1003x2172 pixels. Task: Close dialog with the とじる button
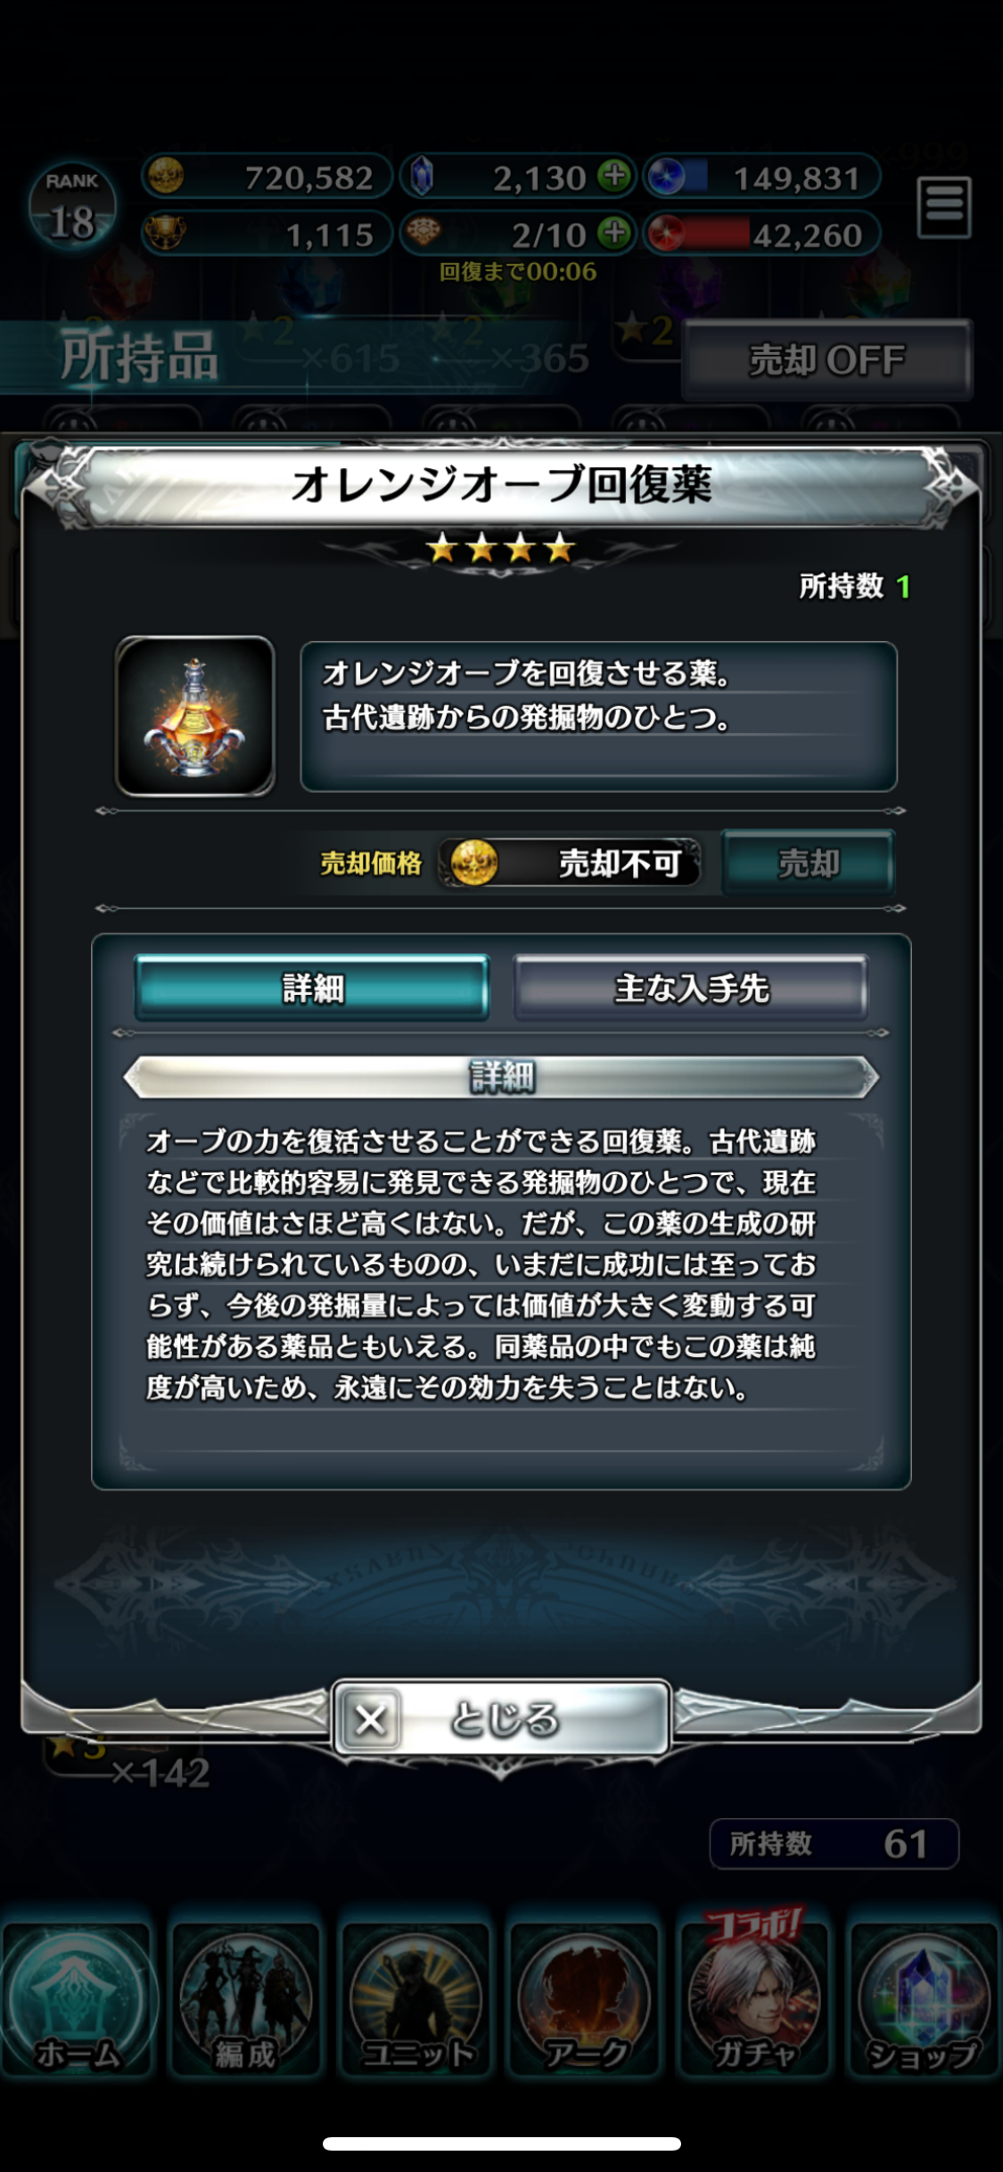(501, 1718)
